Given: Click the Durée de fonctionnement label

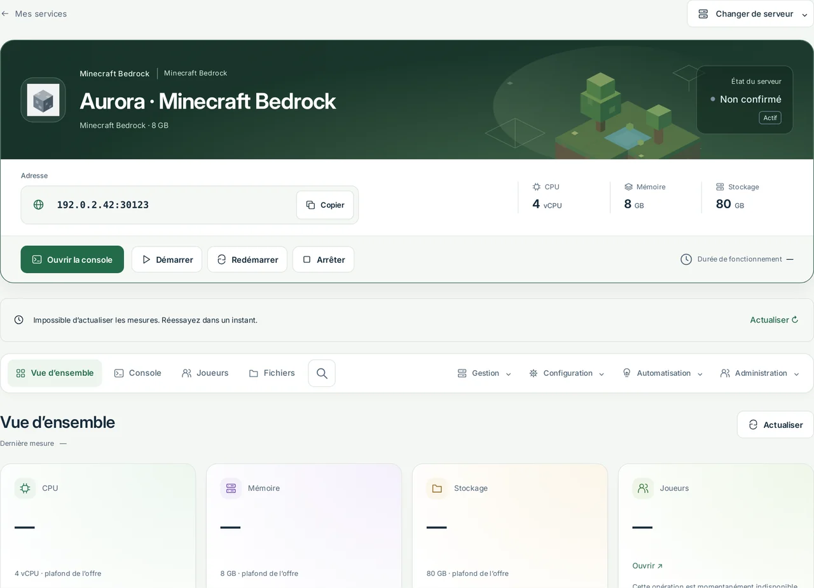Looking at the screenshot, I should click(x=740, y=259).
